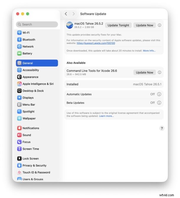The image size is (180, 198).
Task: Click the green Battery icon
Action: tap(19, 53)
